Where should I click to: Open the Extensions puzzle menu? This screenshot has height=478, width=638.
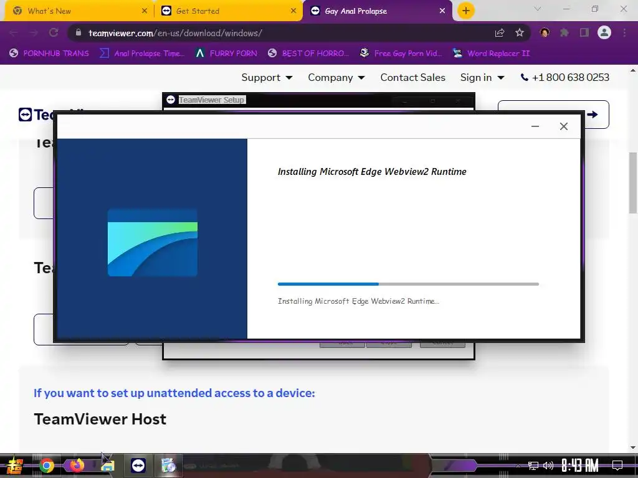(564, 32)
